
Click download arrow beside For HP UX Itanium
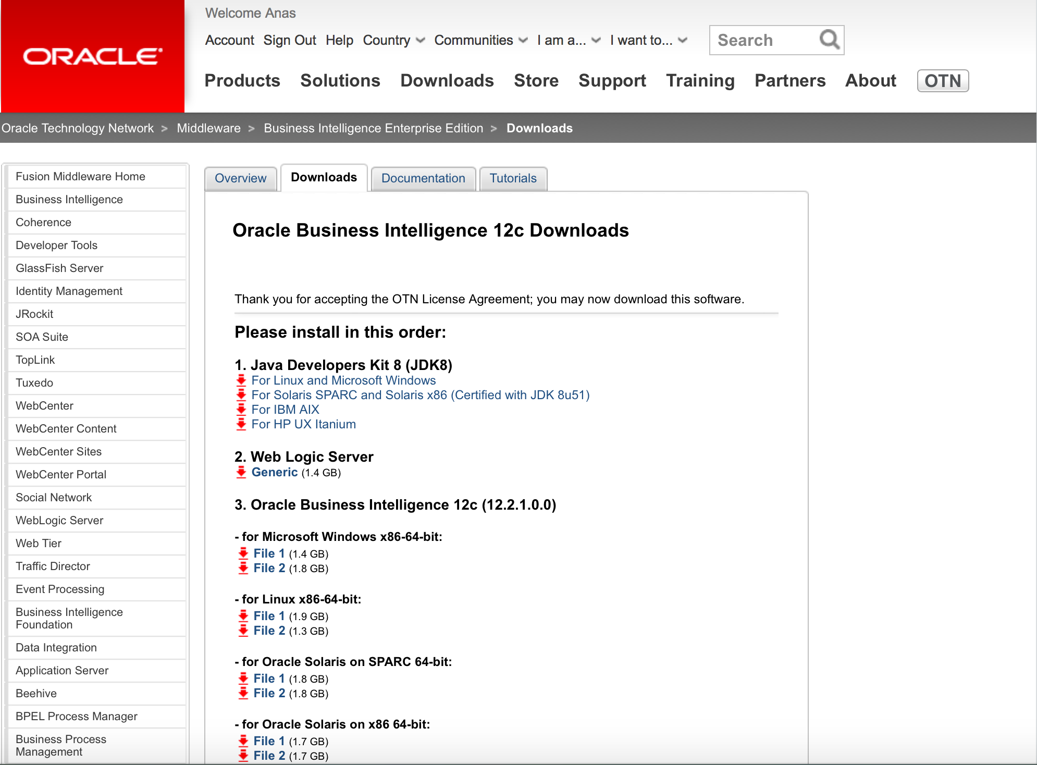point(241,424)
